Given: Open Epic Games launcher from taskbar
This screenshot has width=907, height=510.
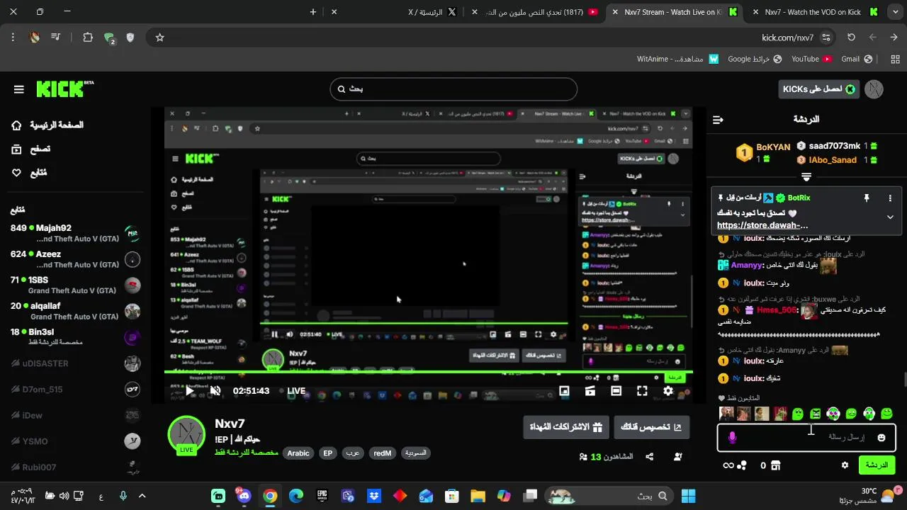Looking at the screenshot, I should 322,496.
